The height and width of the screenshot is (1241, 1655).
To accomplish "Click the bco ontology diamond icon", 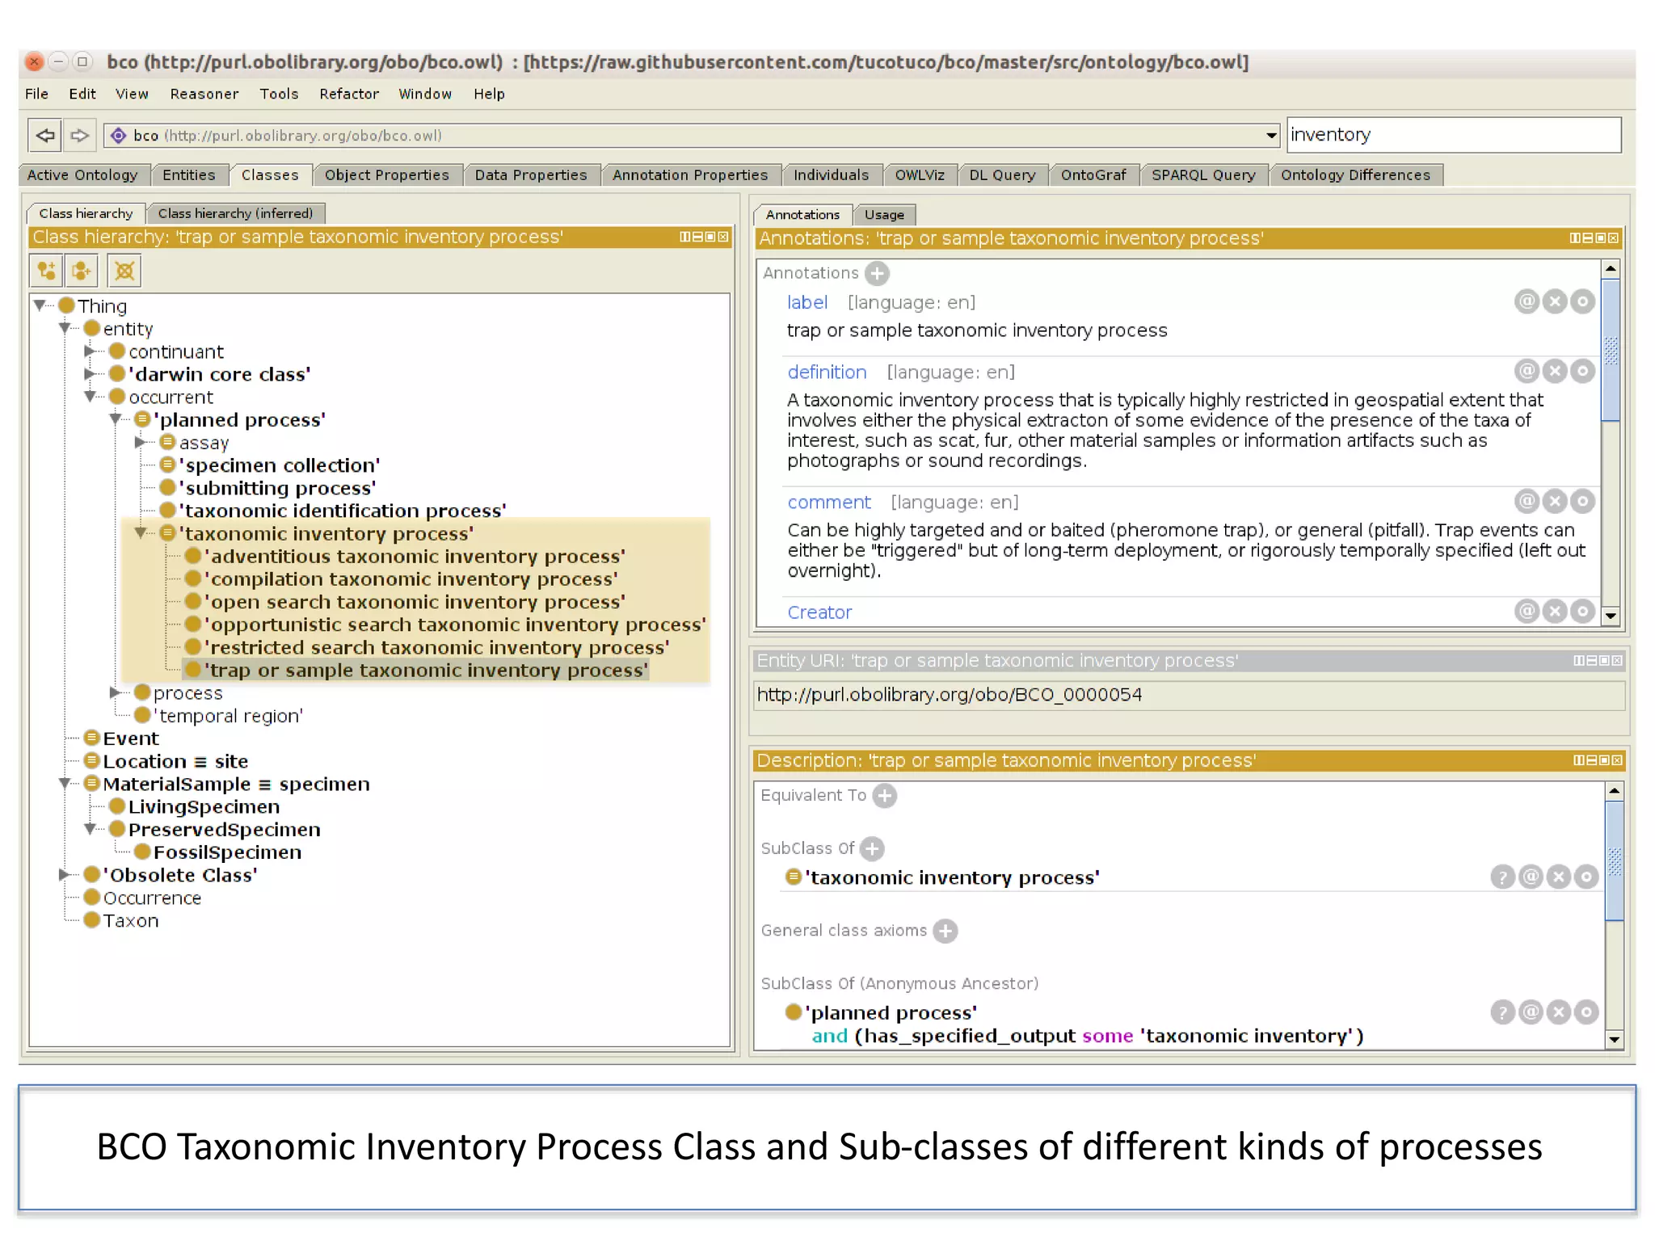I will click(x=119, y=136).
